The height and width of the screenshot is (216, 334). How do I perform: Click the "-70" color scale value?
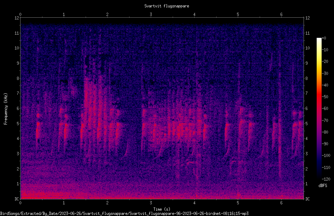pos(325,121)
